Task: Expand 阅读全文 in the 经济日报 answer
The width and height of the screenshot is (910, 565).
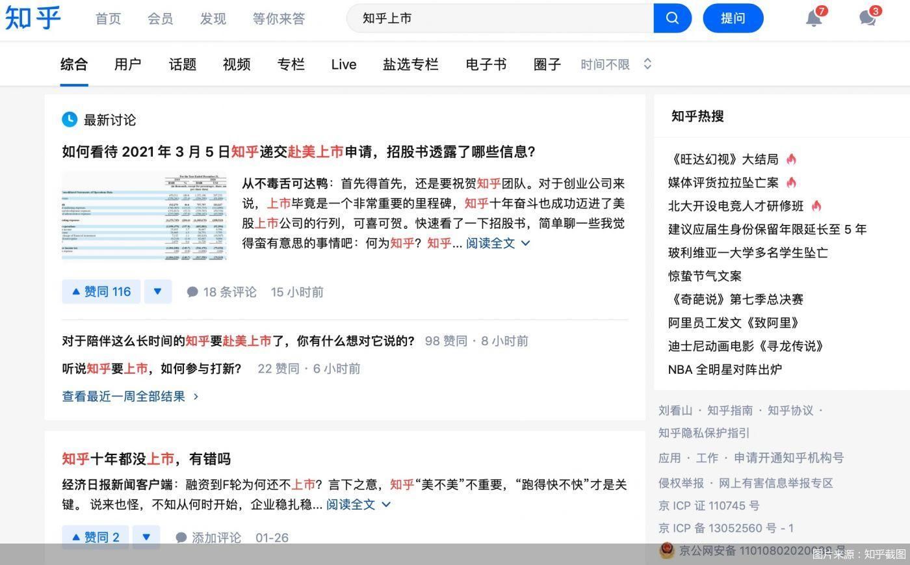Action: (x=358, y=504)
